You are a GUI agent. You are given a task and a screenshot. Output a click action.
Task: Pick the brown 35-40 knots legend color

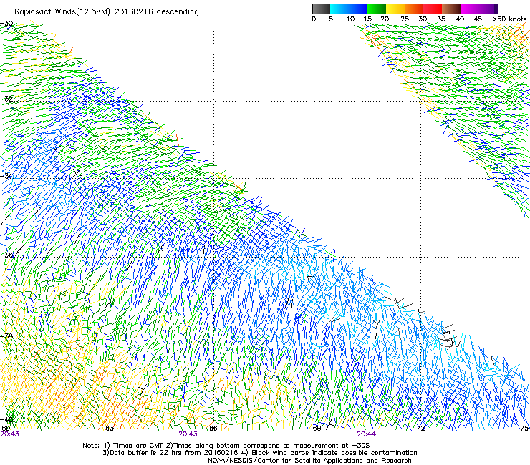tap(451, 9)
